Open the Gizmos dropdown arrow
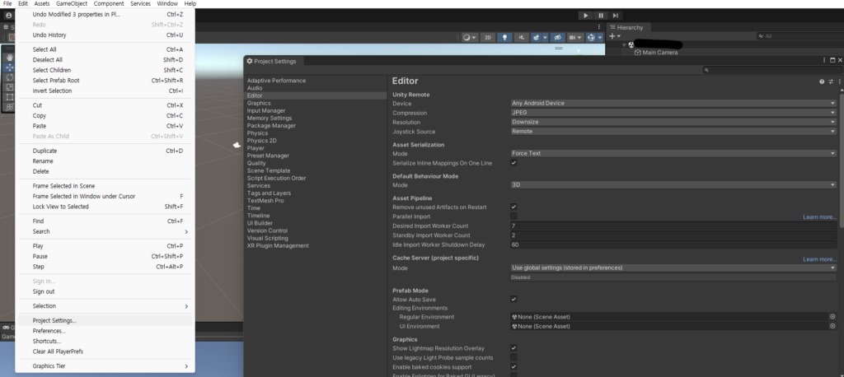This screenshot has width=844, height=377. [x=600, y=38]
